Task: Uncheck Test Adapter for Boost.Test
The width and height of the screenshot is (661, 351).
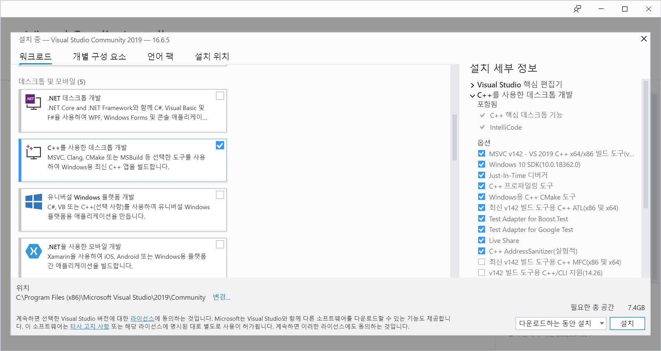Action: click(x=482, y=219)
